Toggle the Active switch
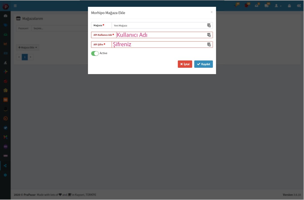The width and height of the screenshot is (304, 200). [95, 53]
